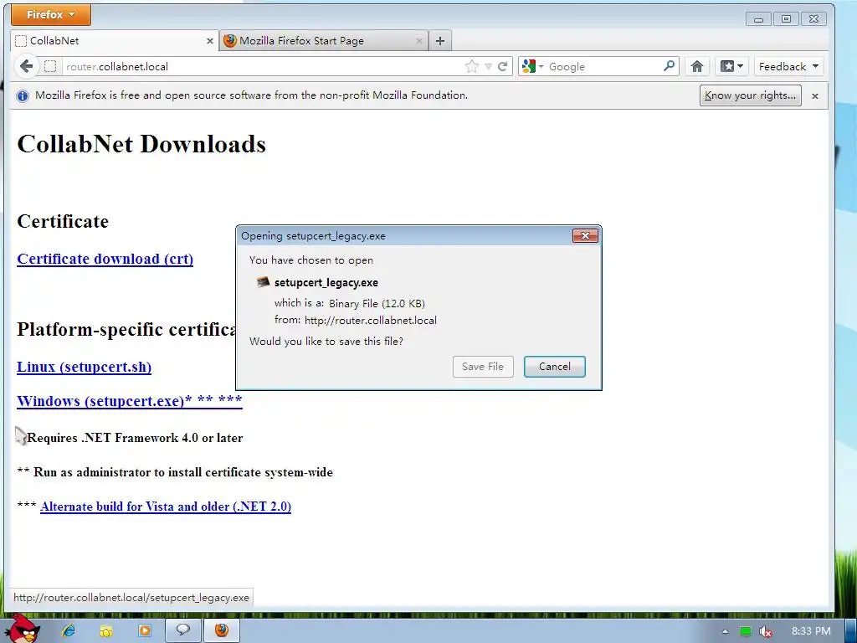The height and width of the screenshot is (643, 857).
Task: Click the site identity icon in address bar
Action: coord(50,67)
